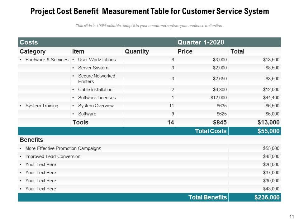Viewport: 299px width, 224px height.
Task: Select the $26,000 benefit value
Action: coord(271,165)
